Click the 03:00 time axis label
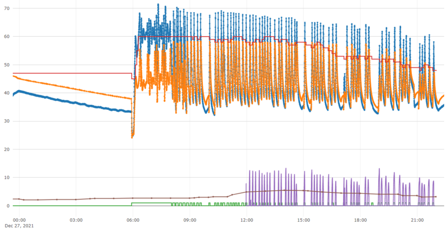Image resolution: width=447 pixels, height=233 pixels. (x=76, y=220)
